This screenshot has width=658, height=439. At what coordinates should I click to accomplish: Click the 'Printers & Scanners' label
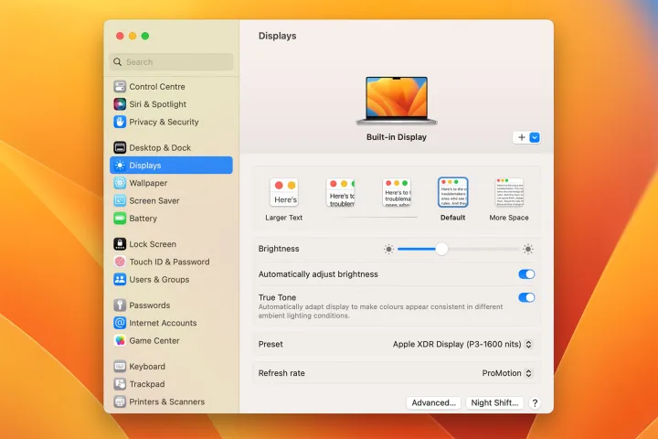click(166, 402)
